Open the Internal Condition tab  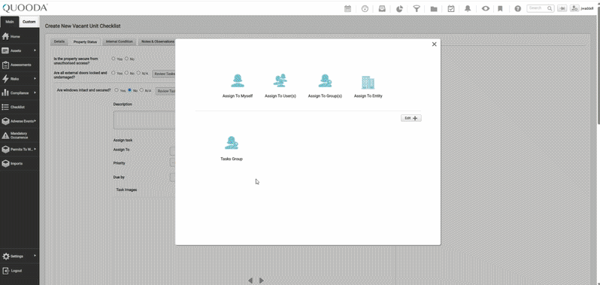pyautogui.click(x=119, y=41)
